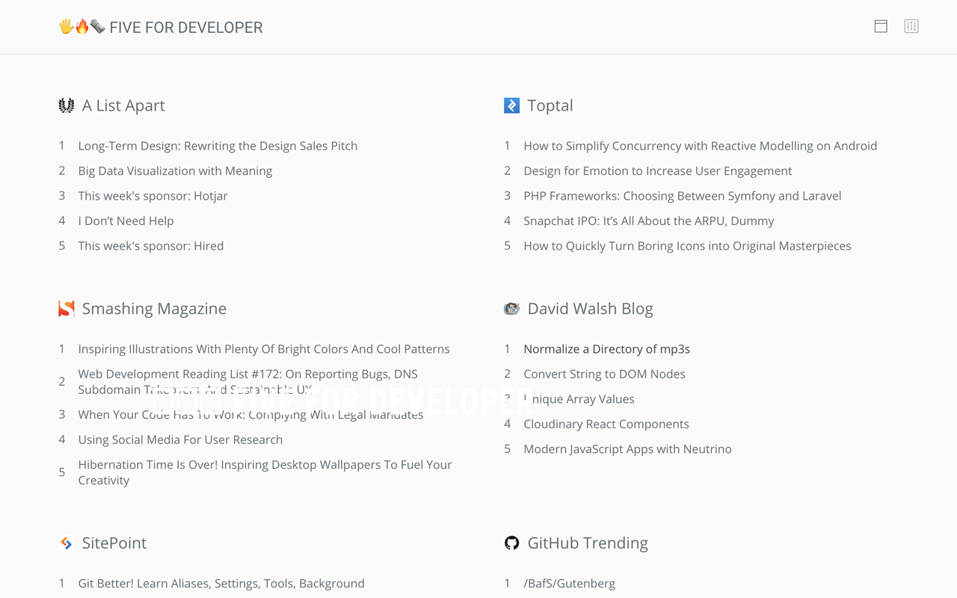957x598 pixels.
Task: Click the GitHub Octocat icon next to GitHub Trending
Action: click(511, 543)
